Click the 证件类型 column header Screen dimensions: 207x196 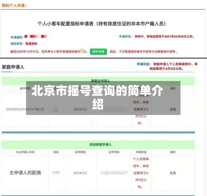pyautogui.click(x=80, y=152)
